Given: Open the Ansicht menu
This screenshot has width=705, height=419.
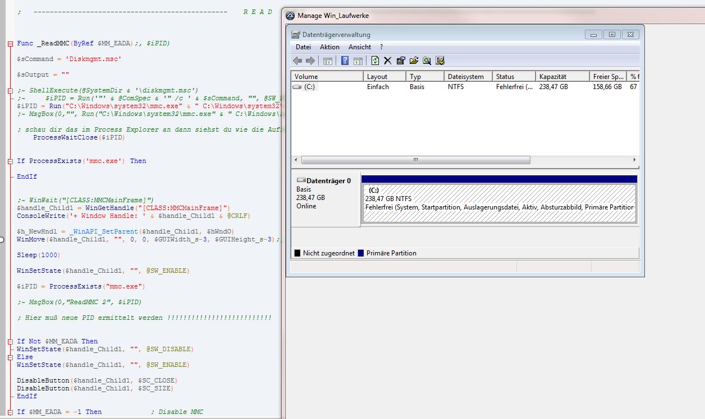Looking at the screenshot, I should click(359, 47).
